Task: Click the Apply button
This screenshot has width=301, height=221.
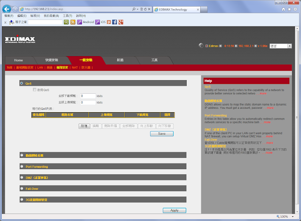Action: pyautogui.click(x=174, y=211)
